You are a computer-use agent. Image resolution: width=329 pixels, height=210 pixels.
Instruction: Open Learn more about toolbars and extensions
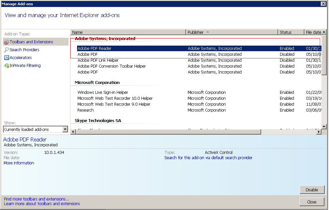(x=42, y=203)
